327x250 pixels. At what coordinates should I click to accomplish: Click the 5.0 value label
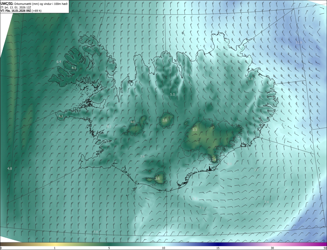tap(172, 94)
